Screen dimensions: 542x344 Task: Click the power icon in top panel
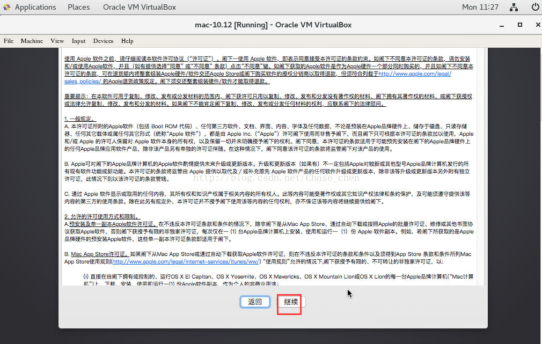(534, 7)
